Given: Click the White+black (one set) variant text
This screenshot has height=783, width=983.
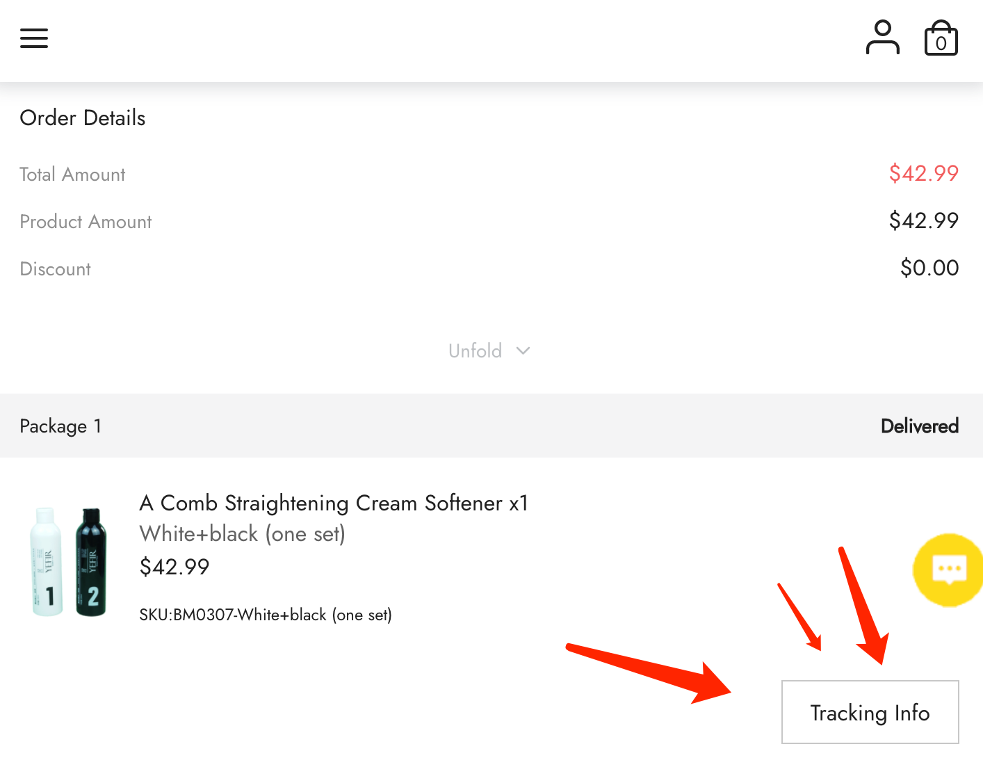Looking at the screenshot, I should coord(243,533).
